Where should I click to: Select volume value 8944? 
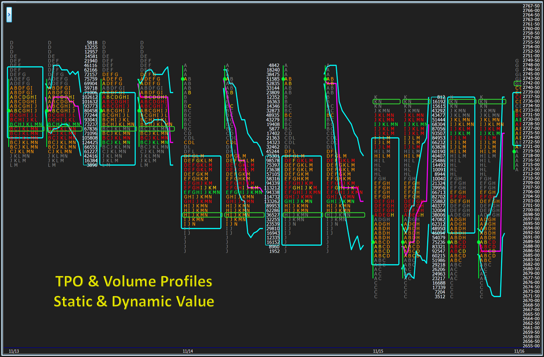pyautogui.click(x=440, y=174)
